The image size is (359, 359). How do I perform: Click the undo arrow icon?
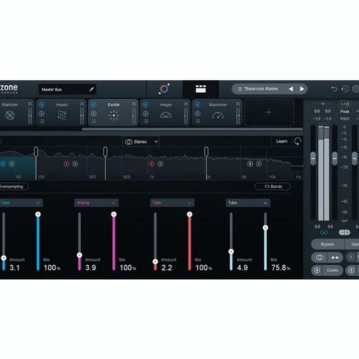(334, 89)
